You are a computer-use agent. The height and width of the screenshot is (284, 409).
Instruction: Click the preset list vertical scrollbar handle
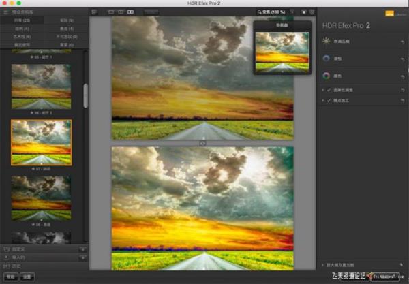(85, 95)
